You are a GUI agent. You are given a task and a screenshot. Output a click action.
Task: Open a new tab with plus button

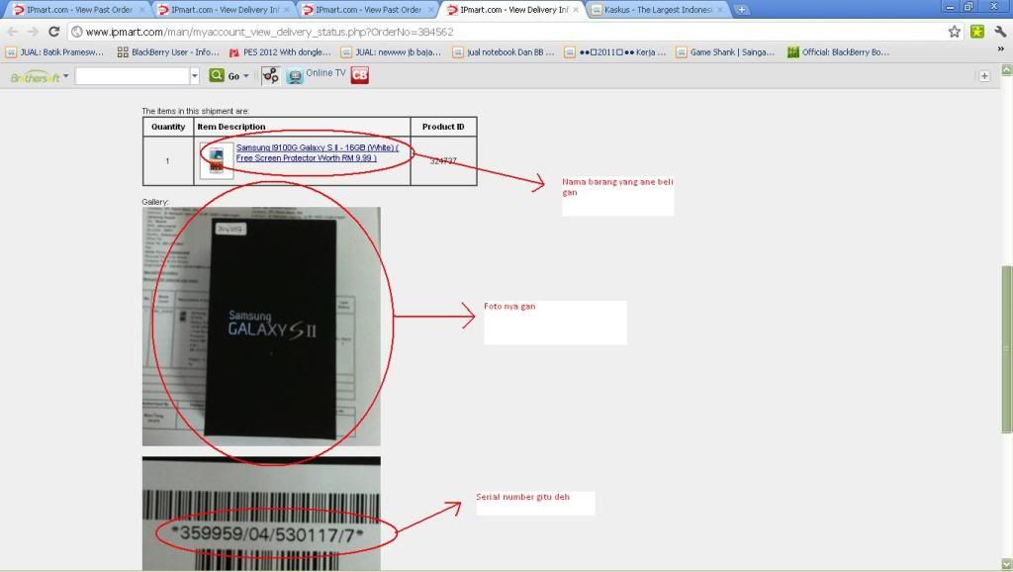pos(742,10)
